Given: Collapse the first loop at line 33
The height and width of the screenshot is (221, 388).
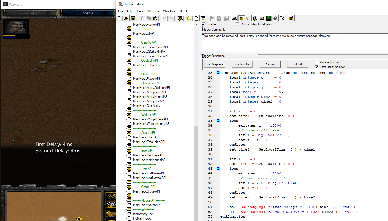Looking at the screenshot, I should 218,121.
